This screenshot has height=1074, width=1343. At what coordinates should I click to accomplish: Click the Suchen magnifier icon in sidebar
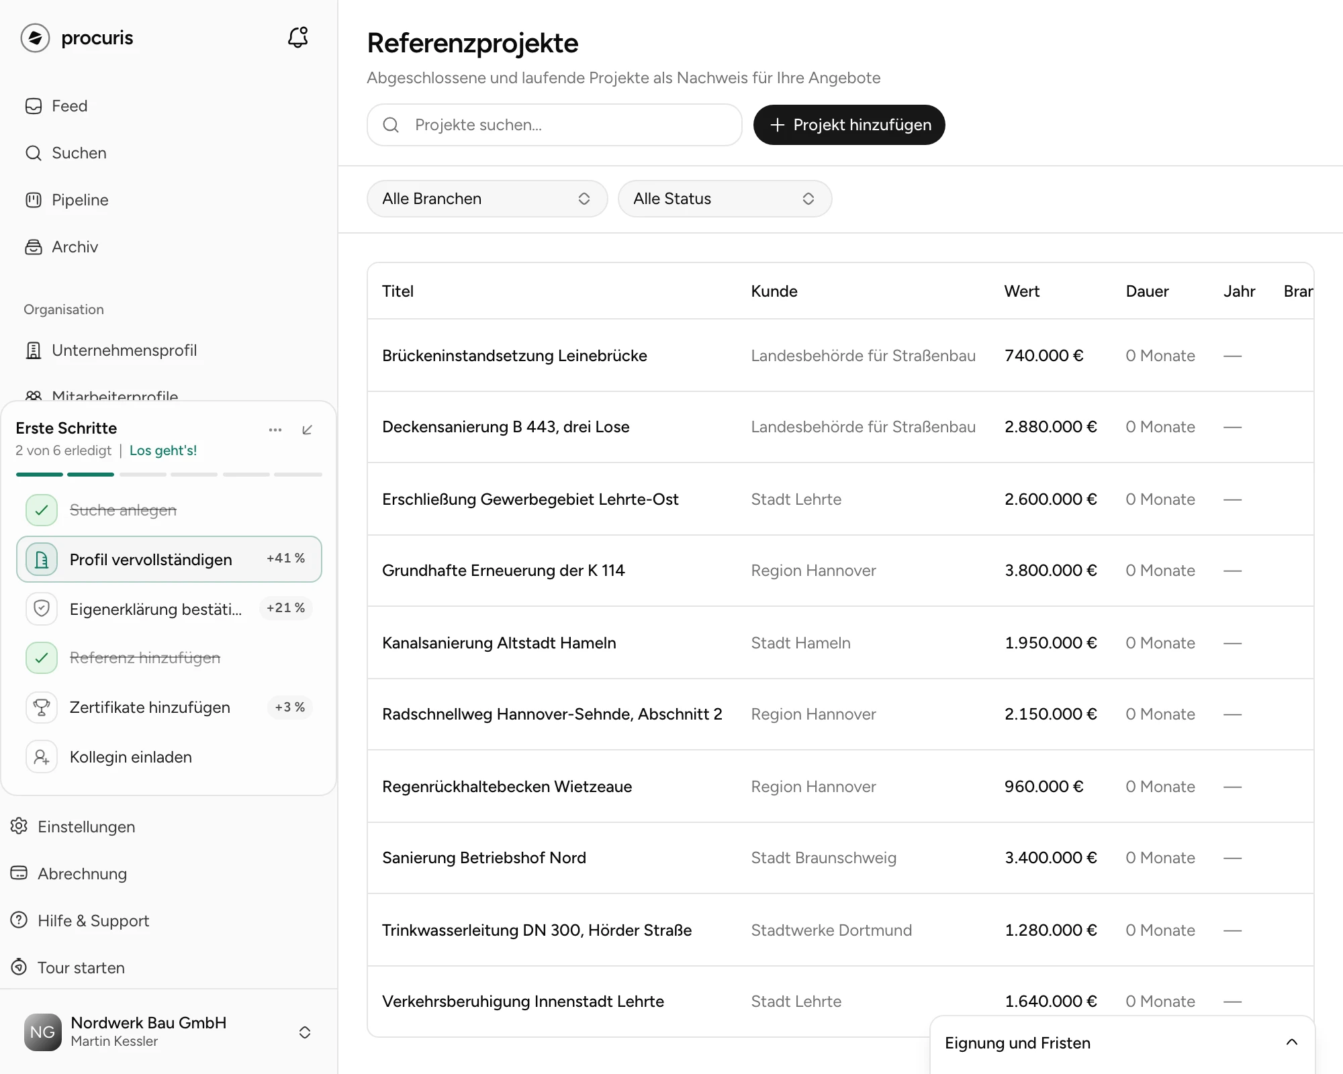tap(34, 153)
